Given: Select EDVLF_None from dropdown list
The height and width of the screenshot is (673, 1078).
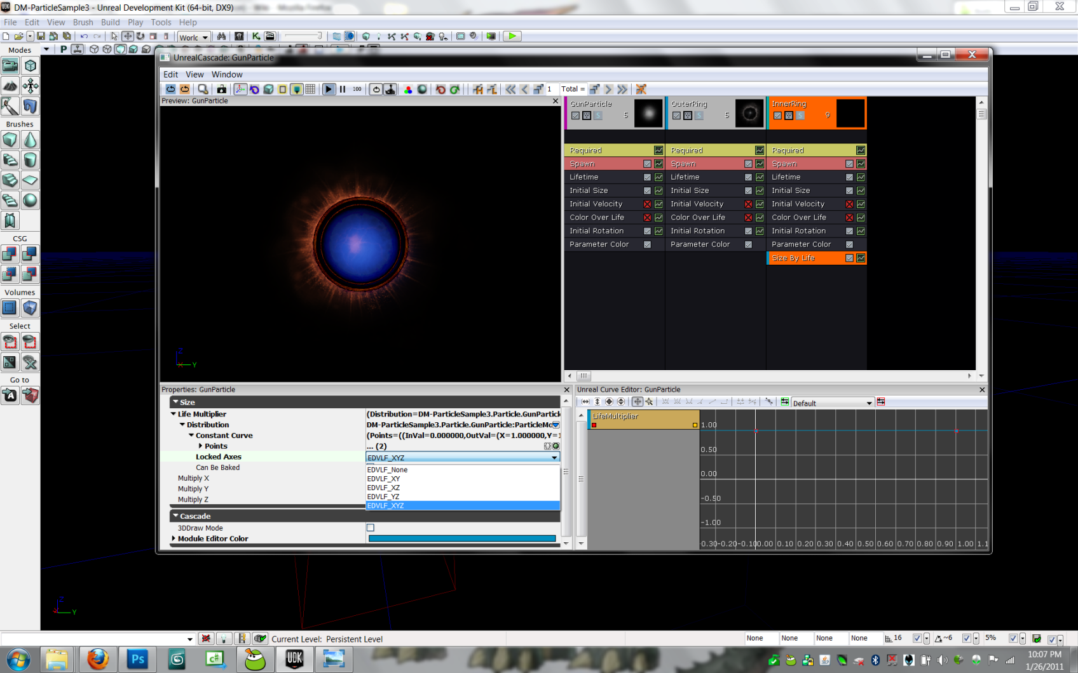Looking at the screenshot, I should pos(463,470).
